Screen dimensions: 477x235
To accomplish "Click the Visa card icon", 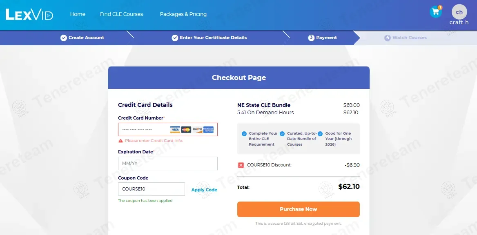I will click(x=175, y=130).
